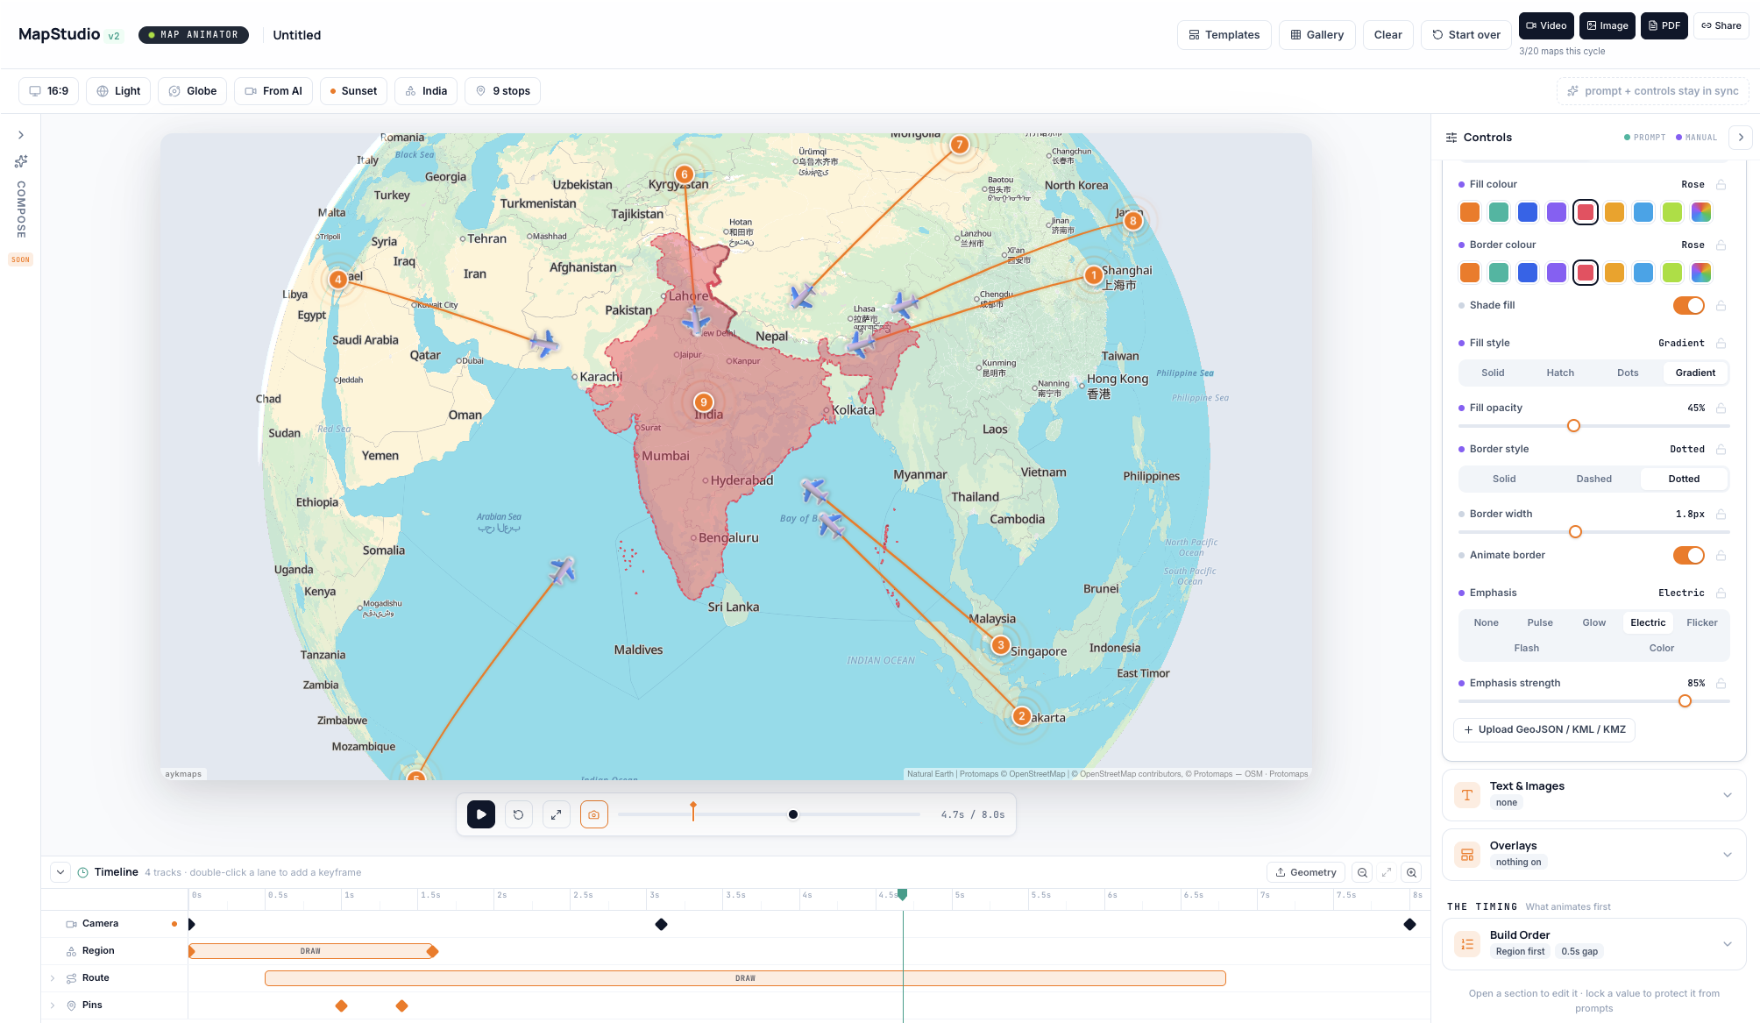
Task: Click pin marker 9 on India
Action: point(703,402)
